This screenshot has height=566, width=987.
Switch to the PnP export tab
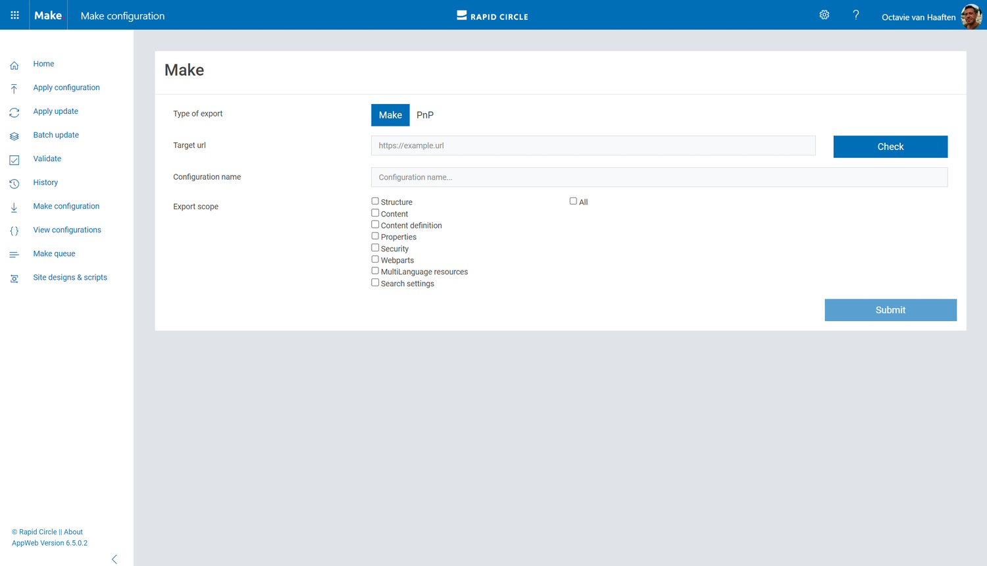coord(424,115)
